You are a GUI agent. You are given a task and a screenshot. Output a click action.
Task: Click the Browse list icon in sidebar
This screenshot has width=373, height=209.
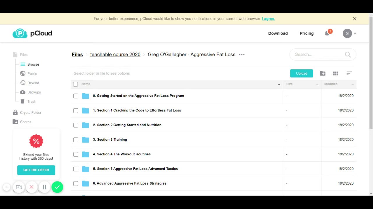22,64
